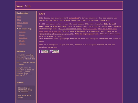Open the 'my ocs' sub-link

[x=21, y=35]
